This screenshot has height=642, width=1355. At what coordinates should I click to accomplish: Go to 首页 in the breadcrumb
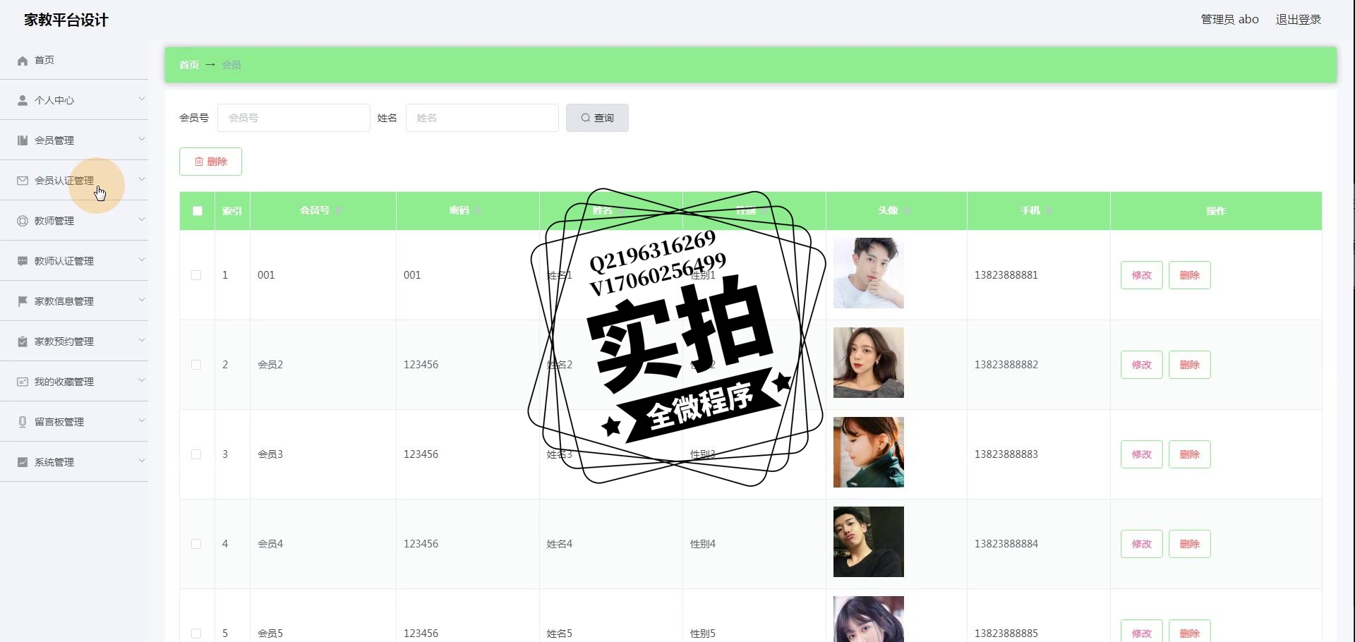[189, 65]
